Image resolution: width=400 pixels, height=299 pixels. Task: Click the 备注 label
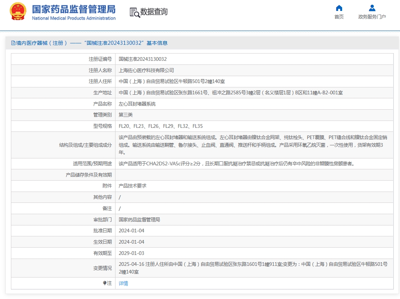click(107, 208)
